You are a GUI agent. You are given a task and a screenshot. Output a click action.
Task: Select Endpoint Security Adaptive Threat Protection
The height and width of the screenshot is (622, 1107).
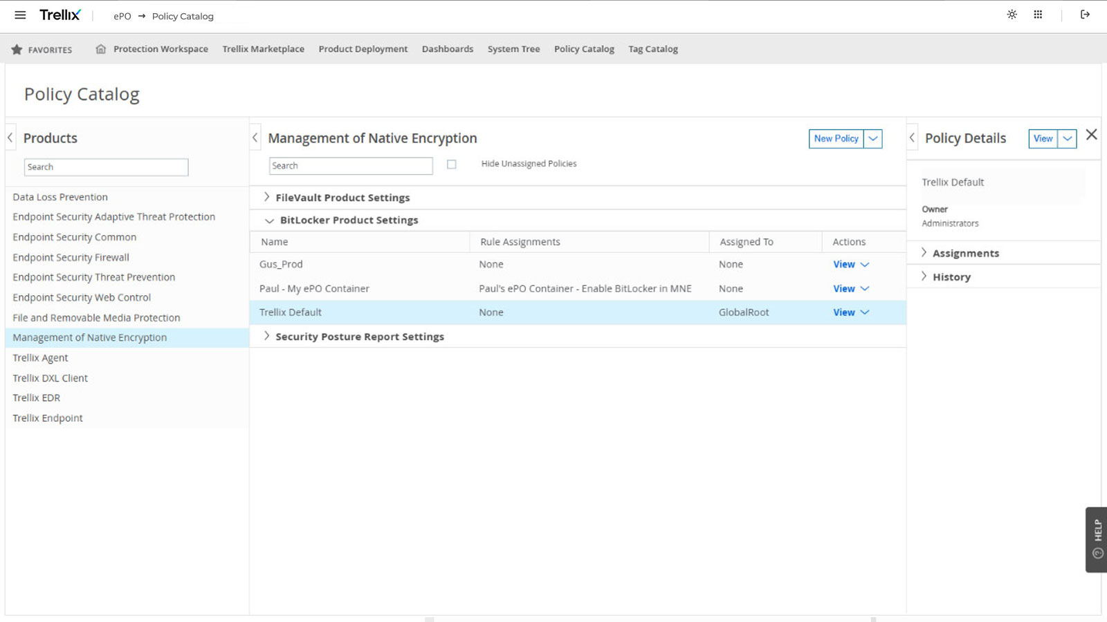click(x=114, y=217)
